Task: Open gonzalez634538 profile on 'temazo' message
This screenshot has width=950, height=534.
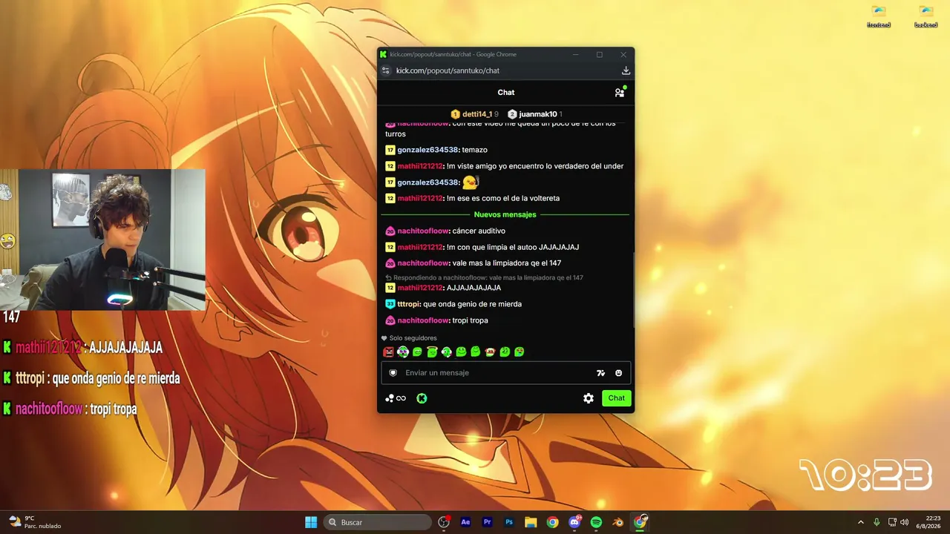Action: click(427, 150)
